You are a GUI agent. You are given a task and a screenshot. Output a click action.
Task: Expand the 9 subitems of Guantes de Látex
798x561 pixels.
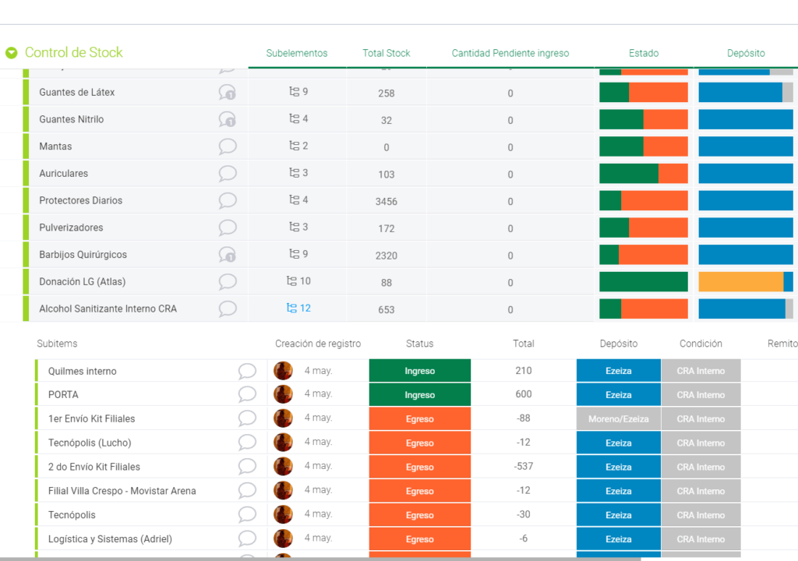tap(298, 92)
